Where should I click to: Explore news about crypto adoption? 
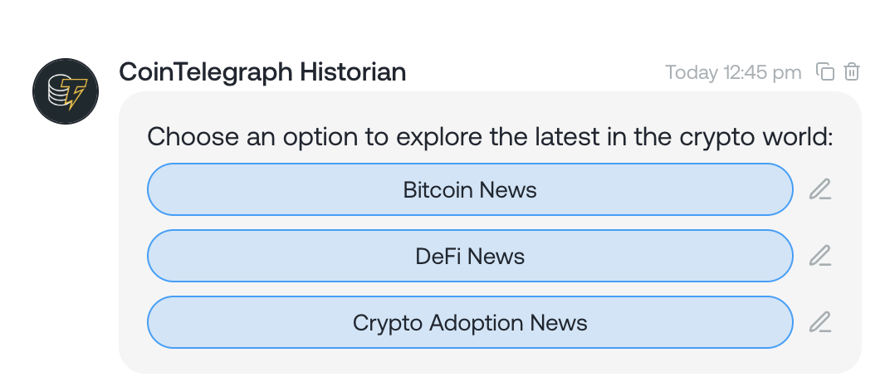(x=470, y=322)
